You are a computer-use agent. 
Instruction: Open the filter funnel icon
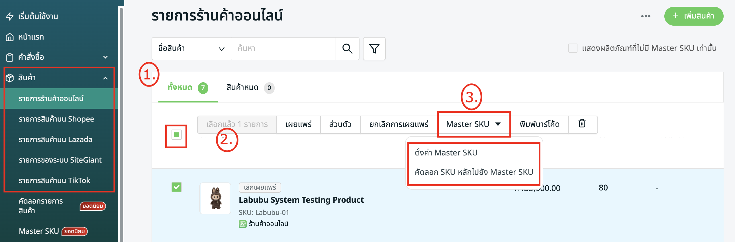374,48
